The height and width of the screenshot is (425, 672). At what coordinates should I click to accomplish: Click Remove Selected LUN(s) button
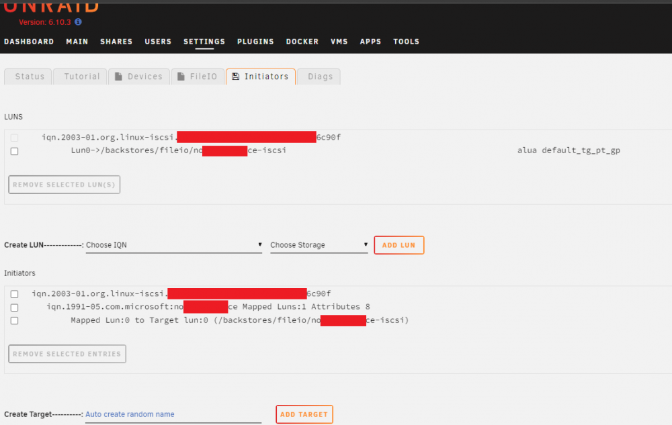click(65, 185)
